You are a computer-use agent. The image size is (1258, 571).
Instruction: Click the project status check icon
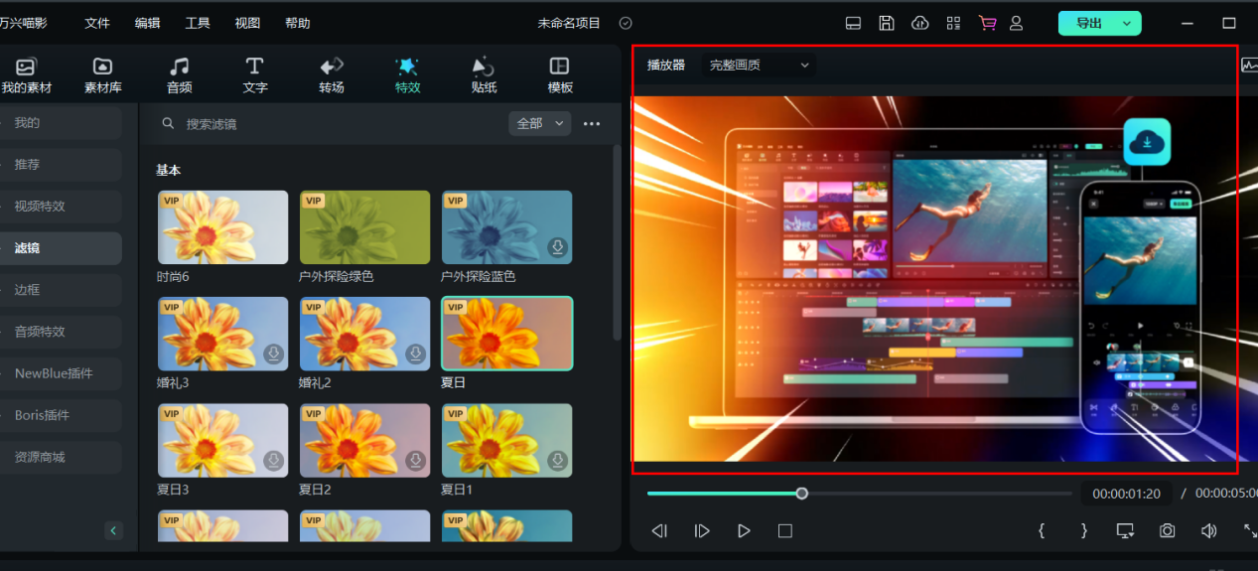626,23
